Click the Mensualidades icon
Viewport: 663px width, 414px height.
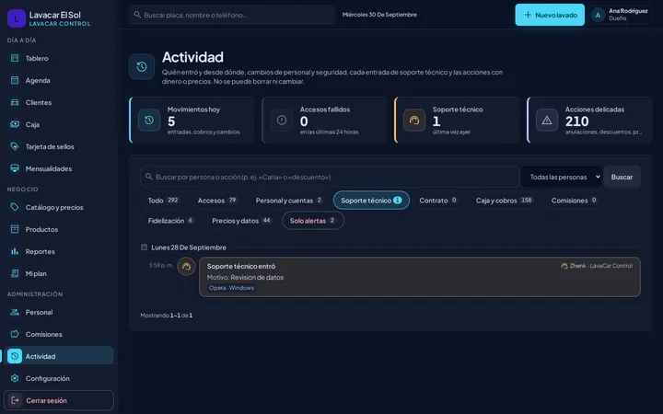click(x=15, y=168)
